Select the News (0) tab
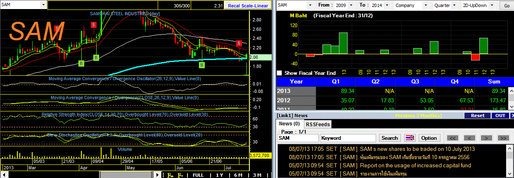 coord(289,124)
